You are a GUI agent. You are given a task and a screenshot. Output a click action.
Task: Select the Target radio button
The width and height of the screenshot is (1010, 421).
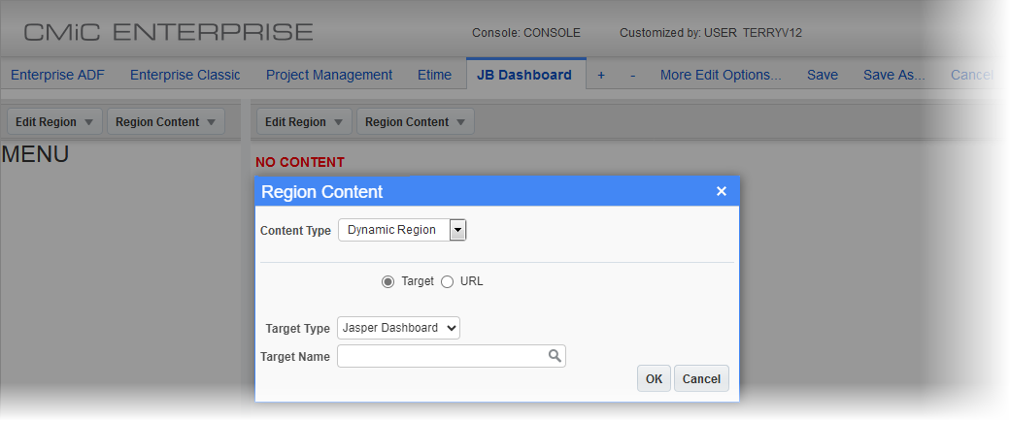click(x=387, y=282)
